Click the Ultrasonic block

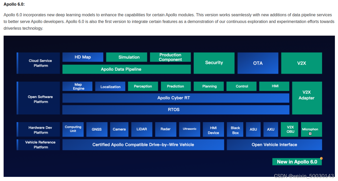189,129
